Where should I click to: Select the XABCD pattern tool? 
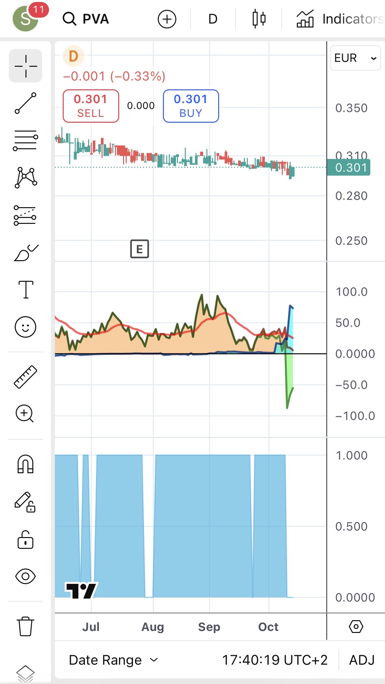[25, 178]
